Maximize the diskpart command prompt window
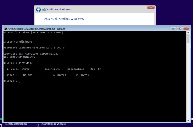Screen dimensions: 193x127 (180, 29)
